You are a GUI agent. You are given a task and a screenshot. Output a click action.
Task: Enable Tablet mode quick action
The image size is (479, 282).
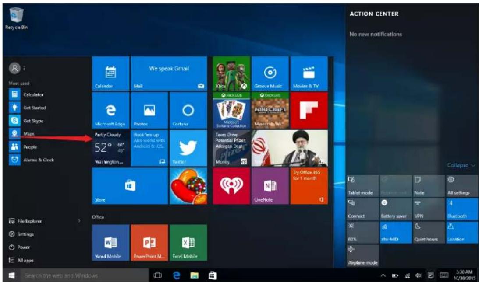tap(362, 186)
